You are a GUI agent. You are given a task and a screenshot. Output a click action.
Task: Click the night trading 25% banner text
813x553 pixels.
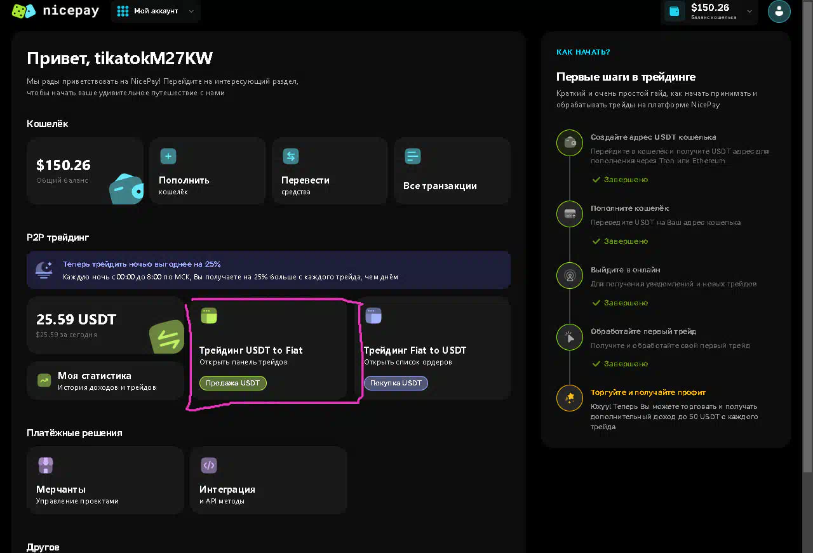(231, 270)
